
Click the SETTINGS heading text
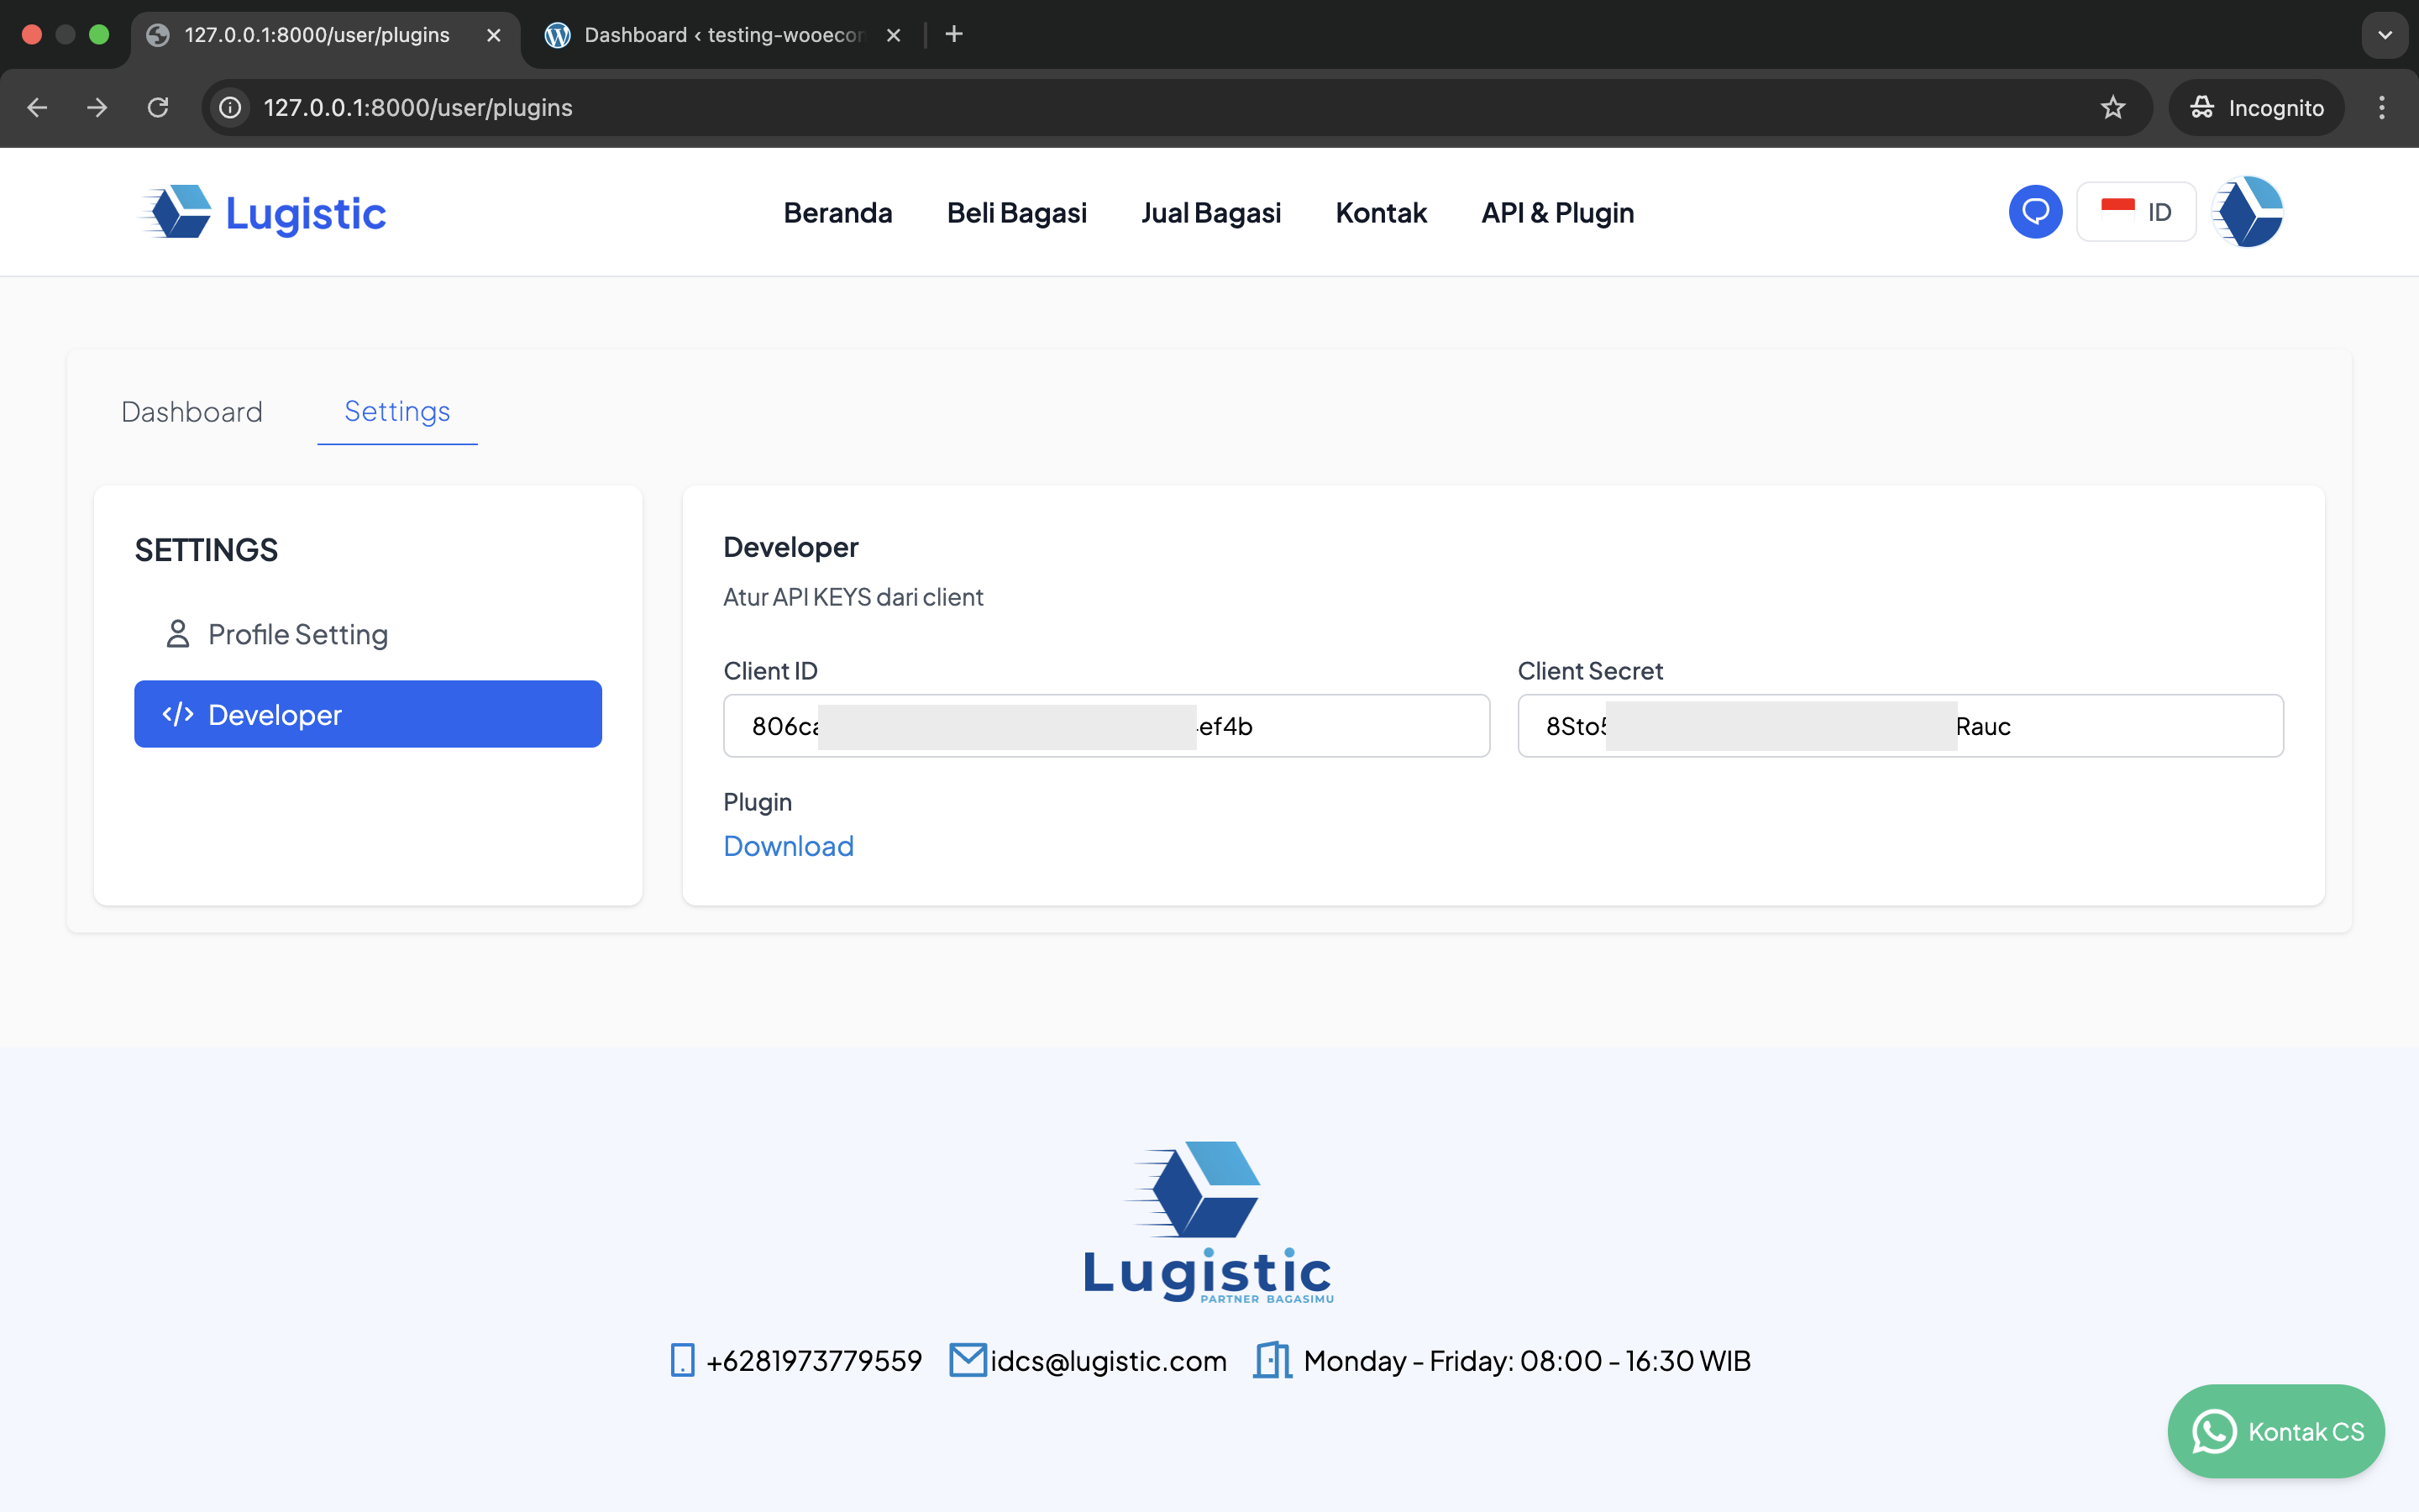point(206,550)
